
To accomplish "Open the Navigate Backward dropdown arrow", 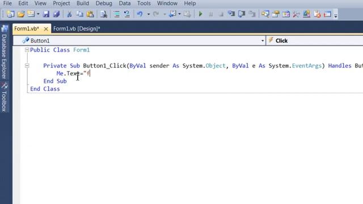I will point(179,14).
